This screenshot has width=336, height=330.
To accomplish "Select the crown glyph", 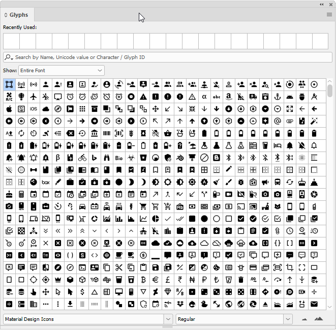I will (58, 280).
